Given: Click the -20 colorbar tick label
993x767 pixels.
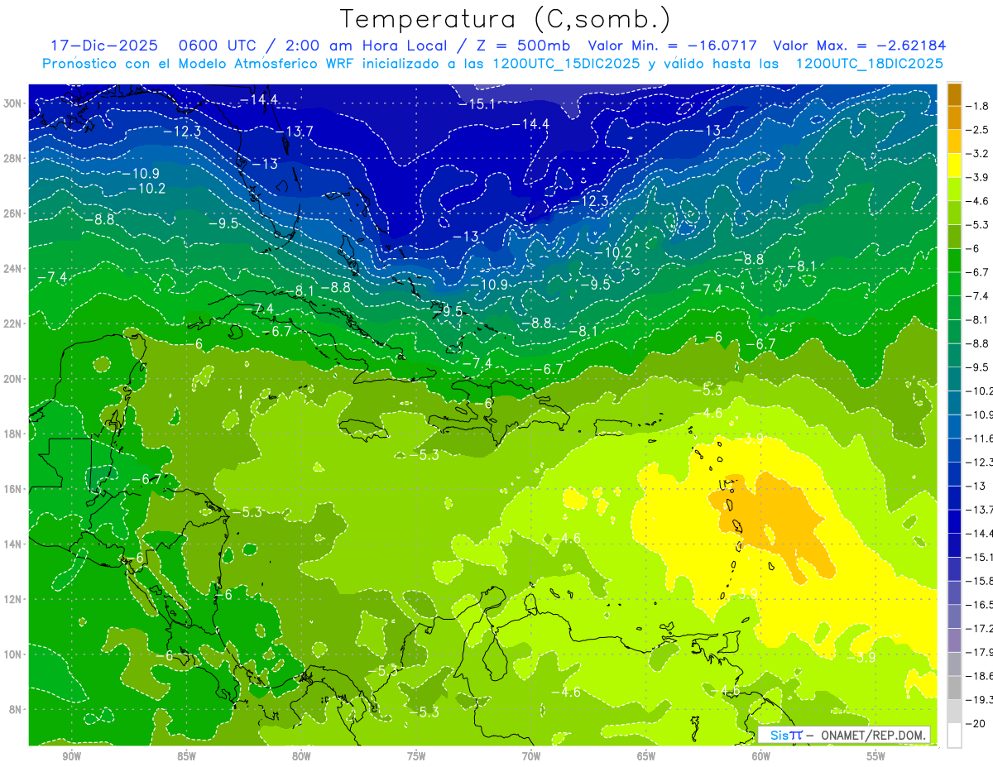Looking at the screenshot, I should 976,723.
